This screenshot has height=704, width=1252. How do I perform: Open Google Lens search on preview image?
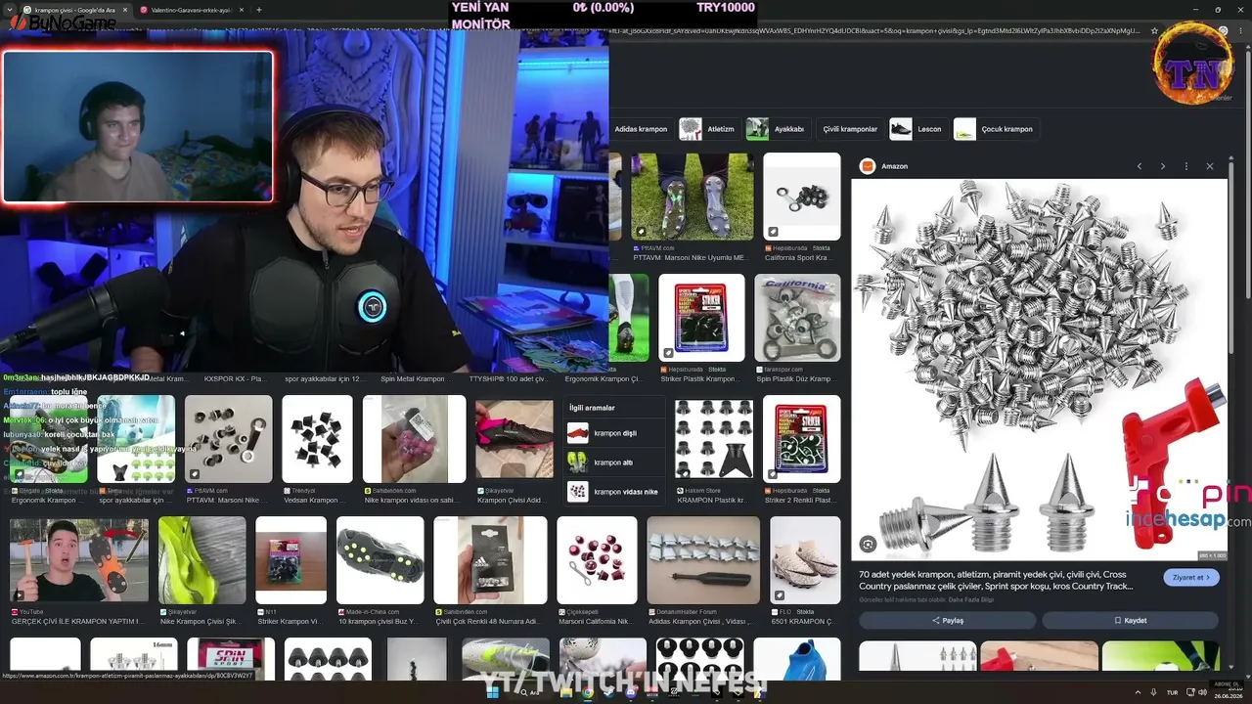(x=868, y=545)
